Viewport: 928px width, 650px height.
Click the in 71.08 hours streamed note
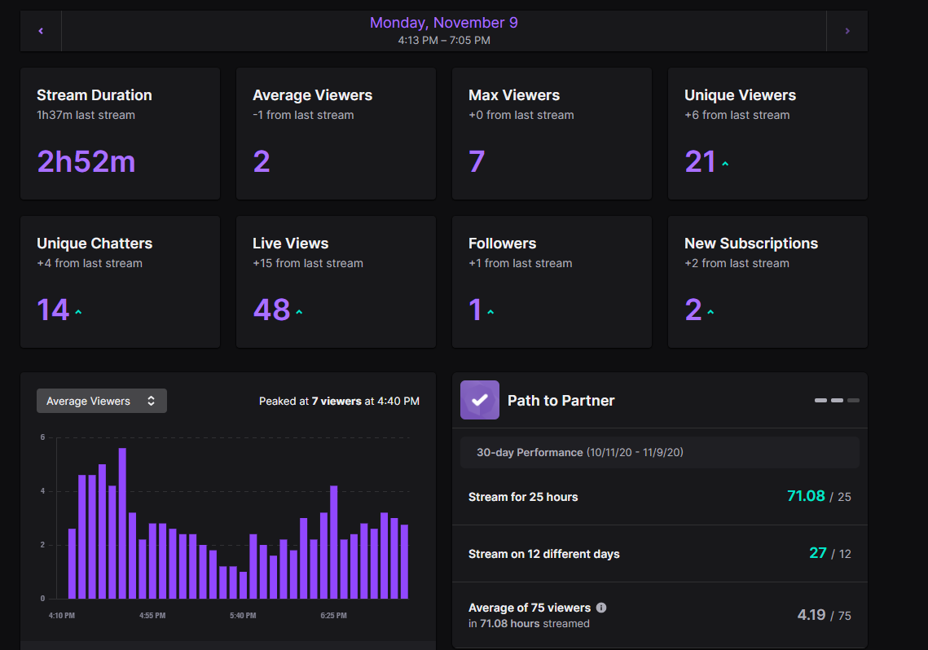point(529,623)
